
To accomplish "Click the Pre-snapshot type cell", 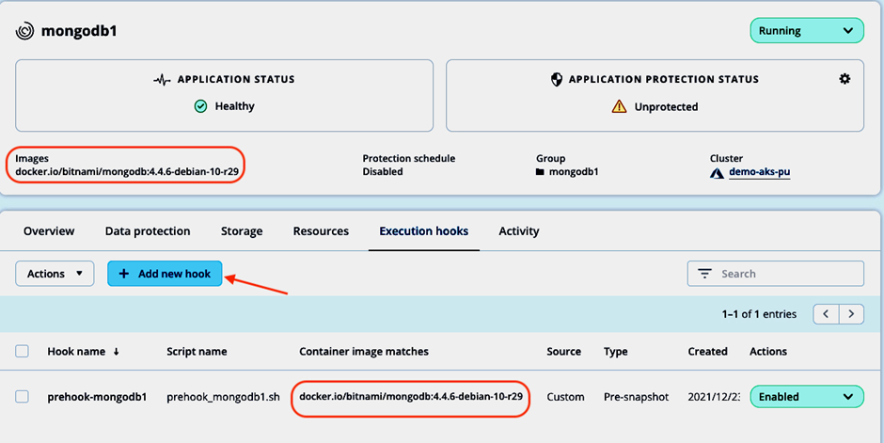I will click(x=636, y=397).
